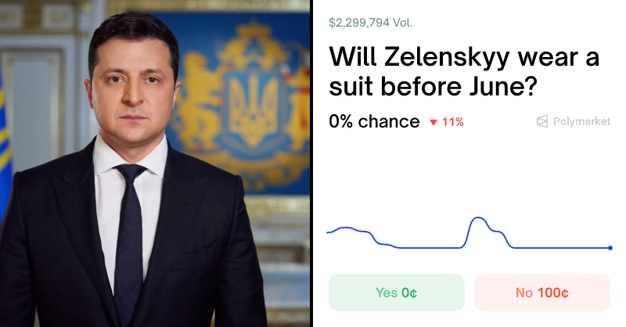Viewport: 626px width, 327px height.
Task: Click the Polymarket logo icon
Action: coord(542,121)
